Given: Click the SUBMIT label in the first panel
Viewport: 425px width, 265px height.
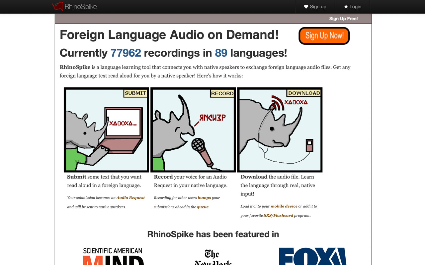Looking at the screenshot, I should 135,93.
